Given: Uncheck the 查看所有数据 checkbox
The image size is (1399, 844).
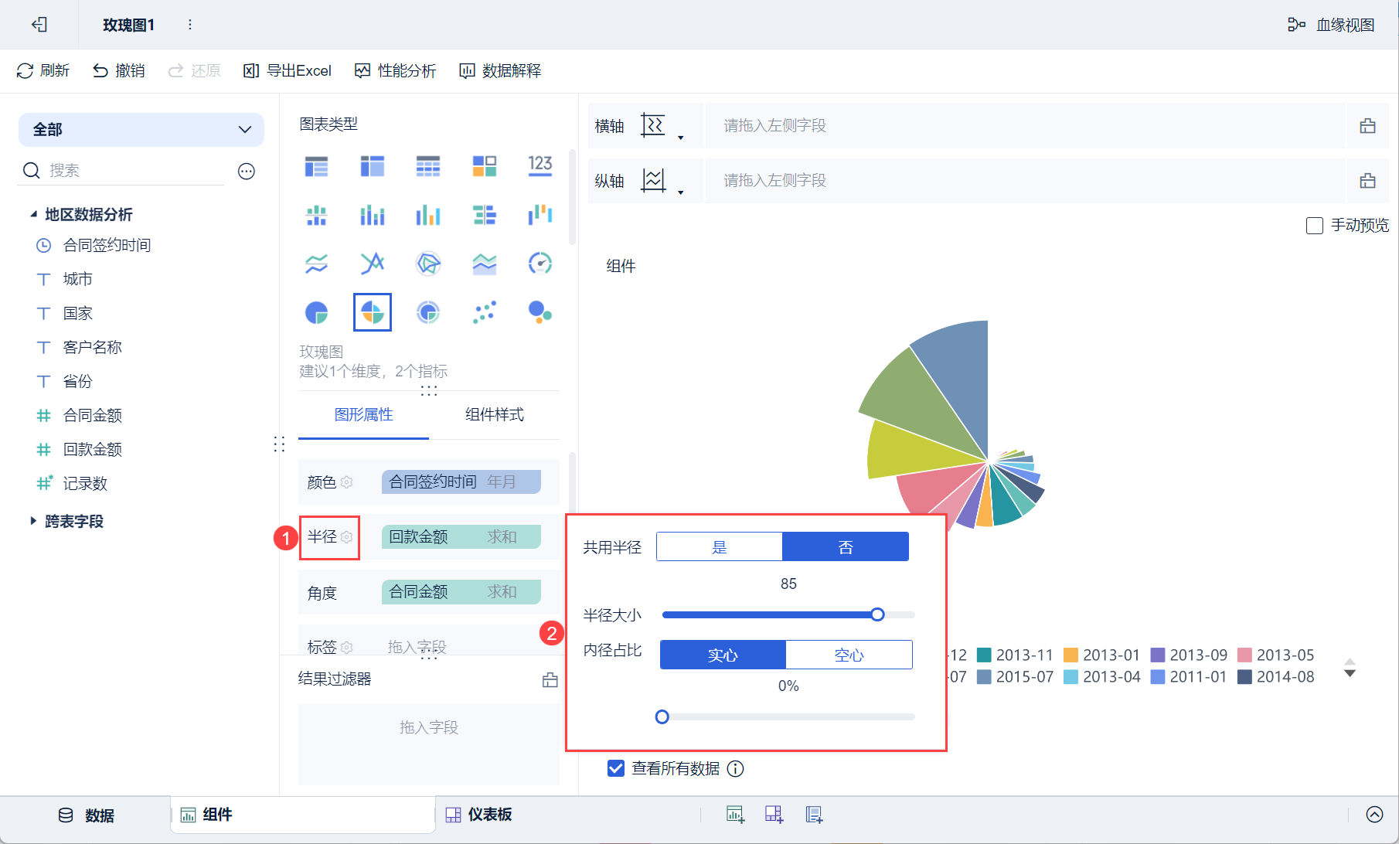Looking at the screenshot, I should [x=616, y=769].
